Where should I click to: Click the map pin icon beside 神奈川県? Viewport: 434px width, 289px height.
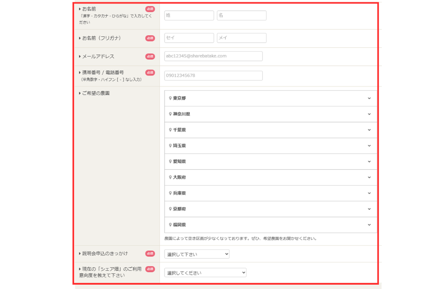tap(170, 114)
